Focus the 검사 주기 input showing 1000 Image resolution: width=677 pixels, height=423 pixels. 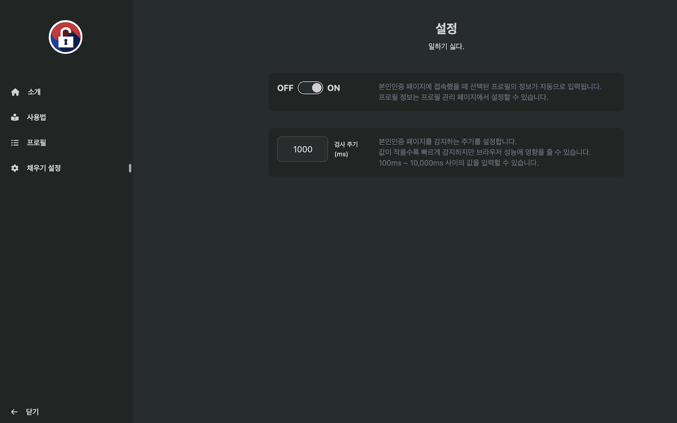click(303, 149)
